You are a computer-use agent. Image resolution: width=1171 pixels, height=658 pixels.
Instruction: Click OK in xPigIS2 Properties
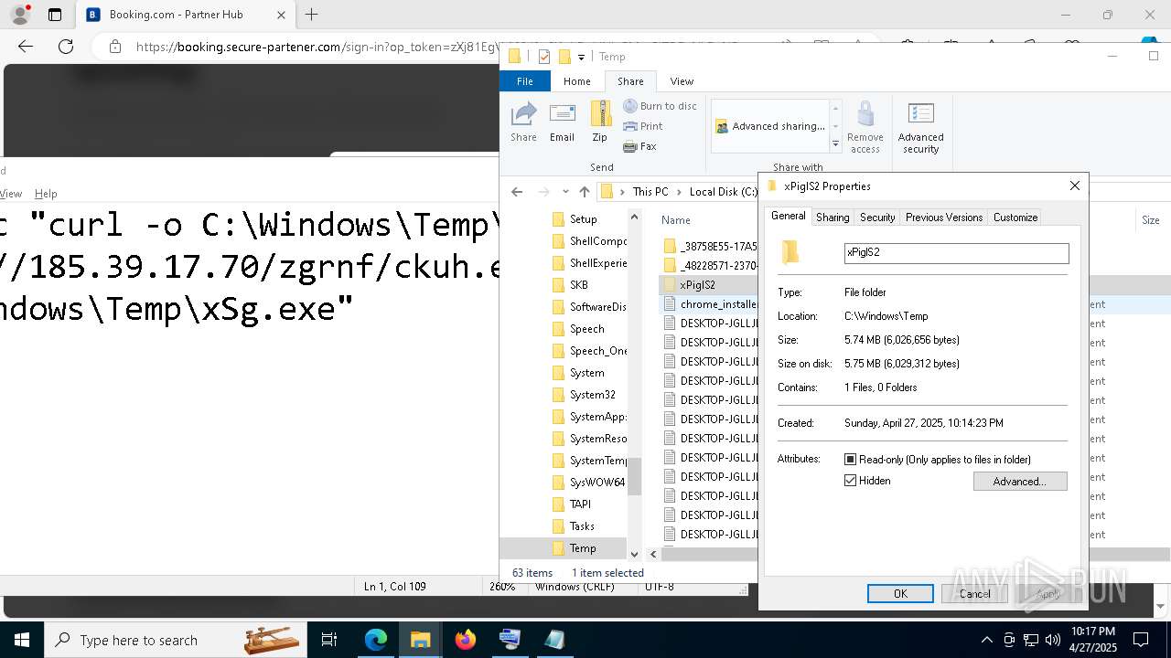900,594
